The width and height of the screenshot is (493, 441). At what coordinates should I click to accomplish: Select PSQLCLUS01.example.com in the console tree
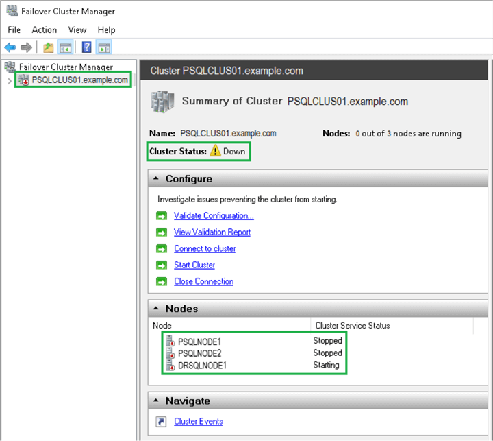pos(79,80)
